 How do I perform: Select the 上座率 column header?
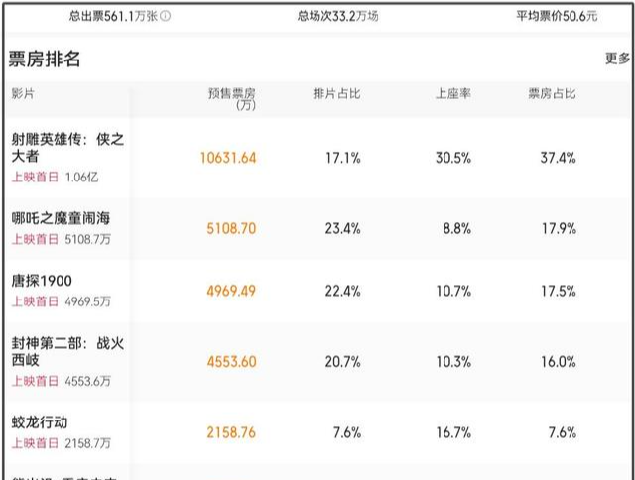point(451,94)
